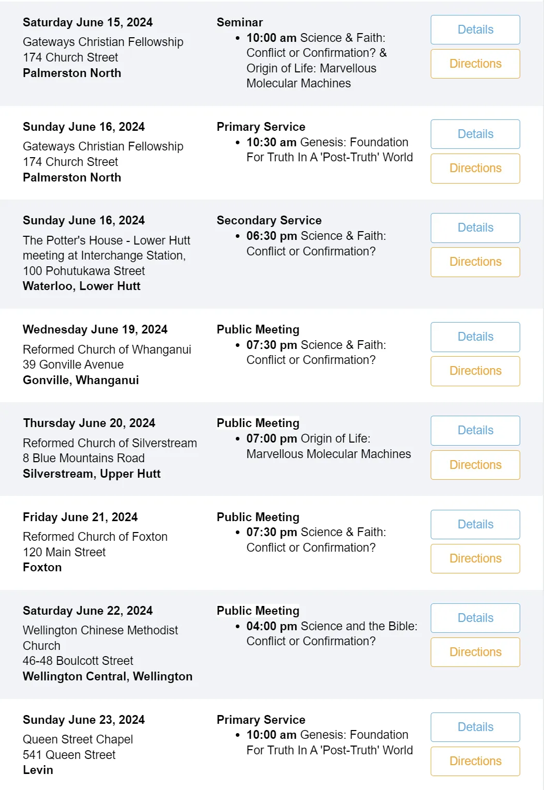Open Details for June 16 Primary Service
The image size is (544, 790).
click(x=475, y=134)
